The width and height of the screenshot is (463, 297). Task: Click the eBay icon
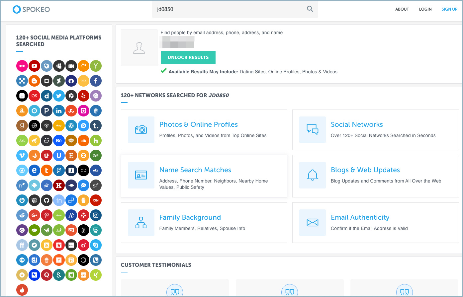click(59, 126)
